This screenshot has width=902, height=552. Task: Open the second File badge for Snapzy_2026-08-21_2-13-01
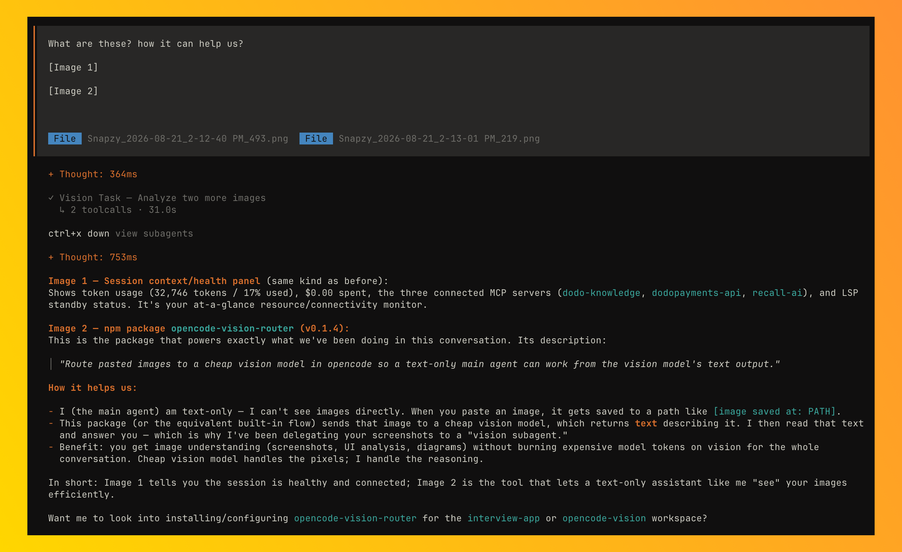click(x=316, y=139)
